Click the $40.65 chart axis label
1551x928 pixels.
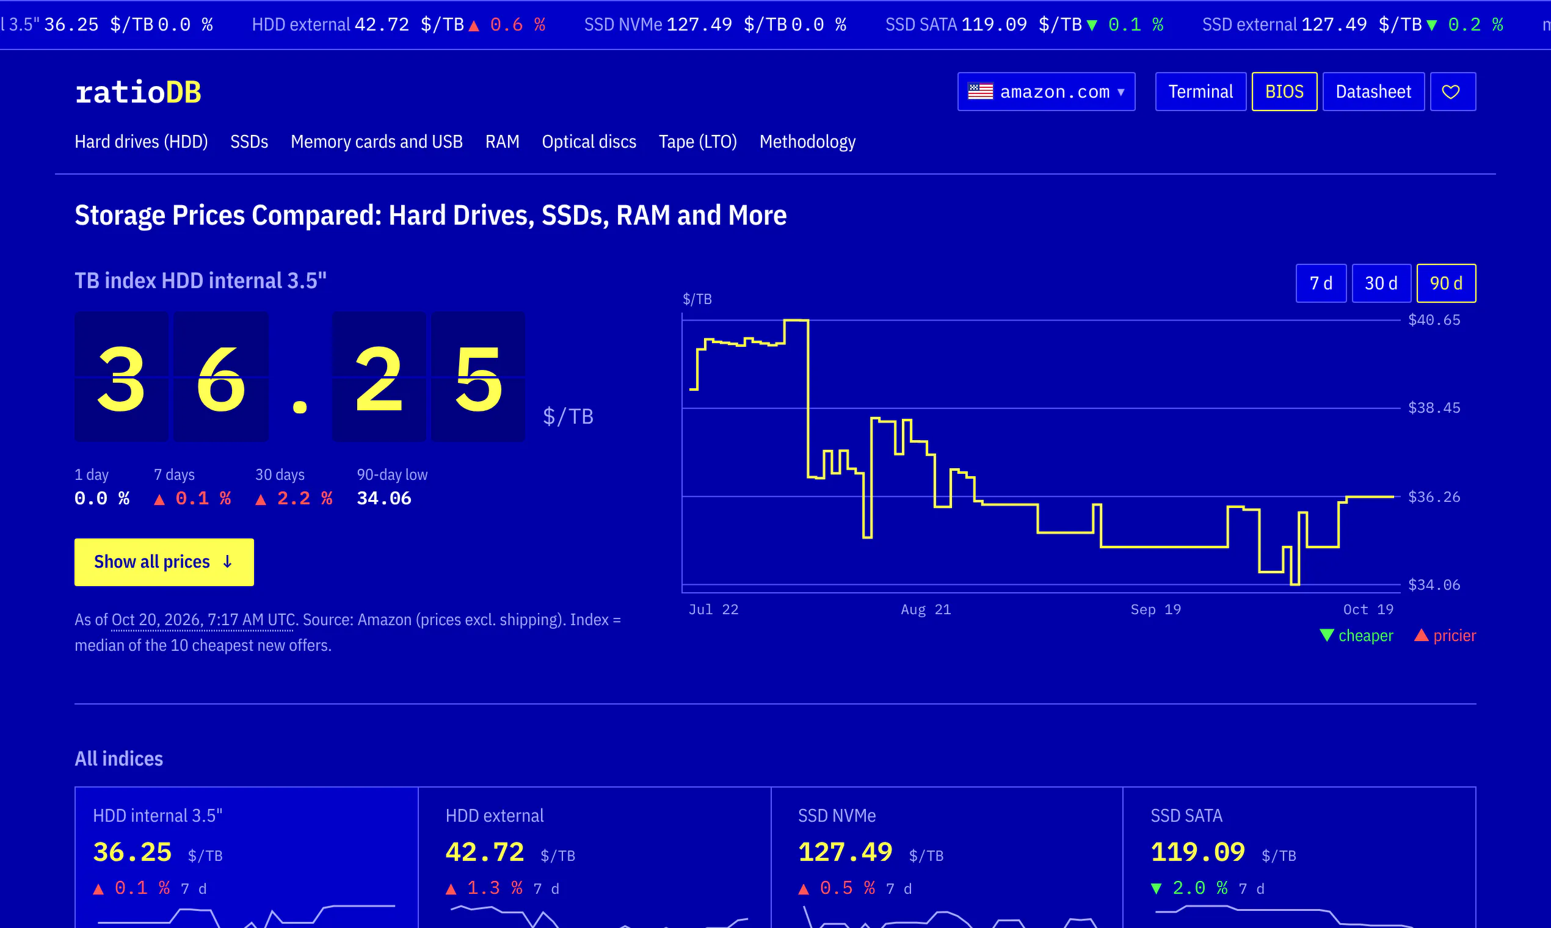coord(1434,320)
